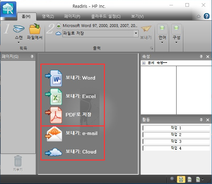212x184 pixels.
Task: Toggle pin on the 속성 panel
Action: 201,56
